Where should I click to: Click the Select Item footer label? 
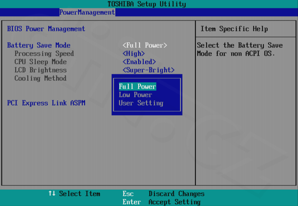[x=79, y=194]
